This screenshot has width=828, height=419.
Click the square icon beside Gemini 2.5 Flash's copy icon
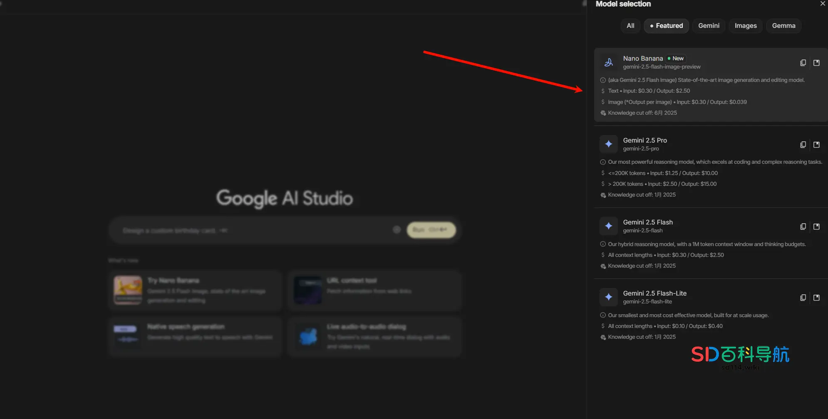coord(816,227)
